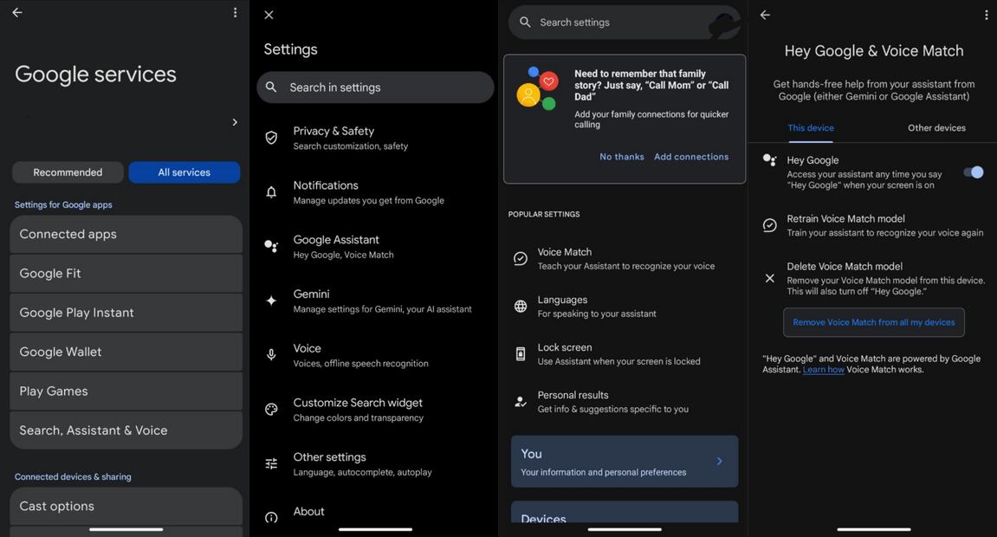The width and height of the screenshot is (997, 537).
Task: Select the All services filter
Action: pos(185,171)
